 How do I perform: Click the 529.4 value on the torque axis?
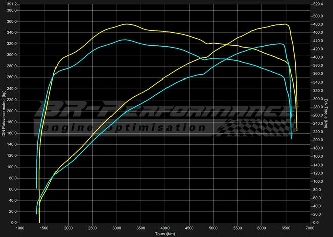point(317,4)
